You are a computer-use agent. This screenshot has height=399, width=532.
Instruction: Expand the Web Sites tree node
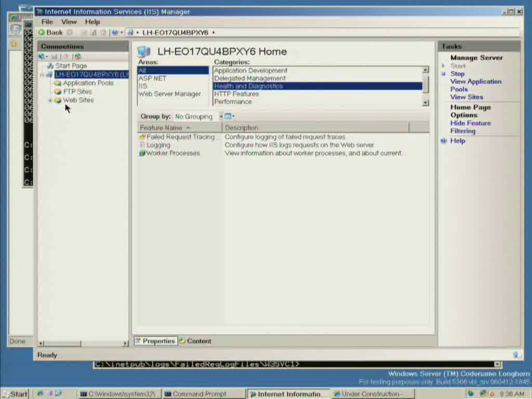(50, 100)
